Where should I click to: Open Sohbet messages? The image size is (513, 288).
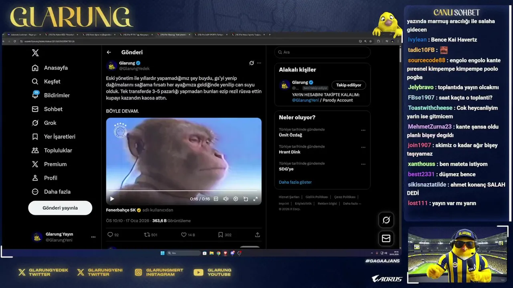tap(47, 109)
